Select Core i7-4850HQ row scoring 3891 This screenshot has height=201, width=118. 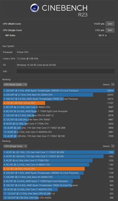click(x=59, y=132)
